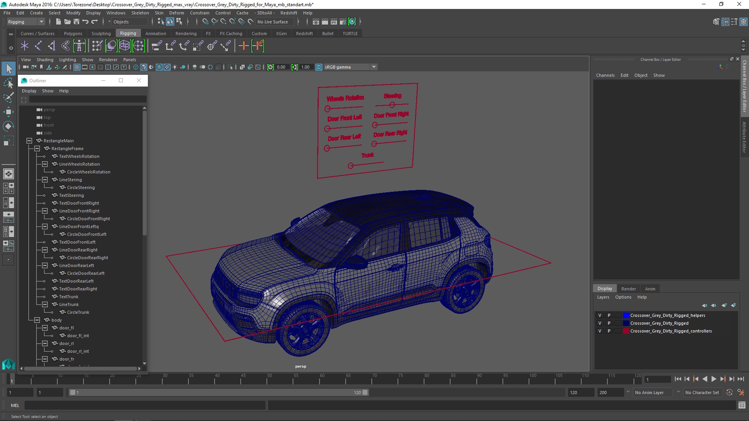Click the four view layout icon
749x421 pixels.
pyautogui.click(x=8, y=188)
